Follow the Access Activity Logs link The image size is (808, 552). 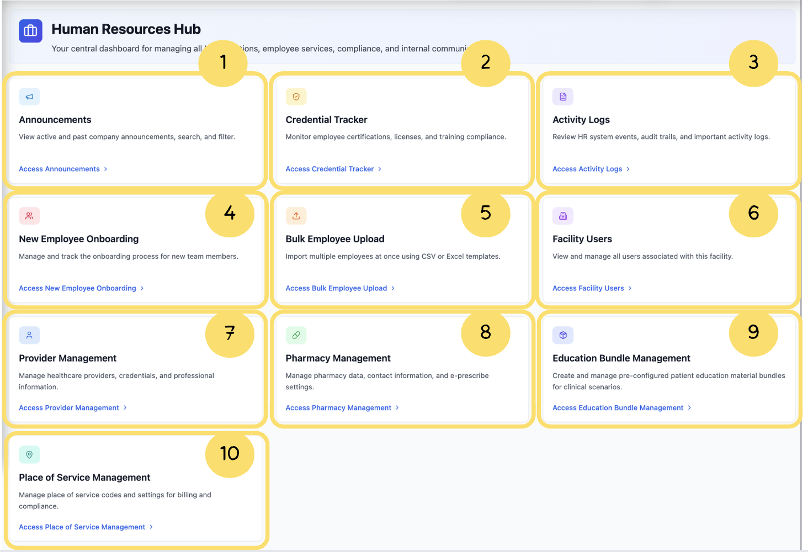[587, 169]
